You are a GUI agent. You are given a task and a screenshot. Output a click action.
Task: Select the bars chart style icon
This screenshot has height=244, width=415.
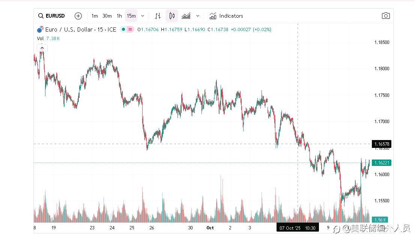[158, 16]
